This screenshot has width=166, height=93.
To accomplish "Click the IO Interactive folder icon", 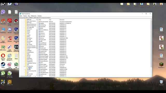I will pos(26,66).
